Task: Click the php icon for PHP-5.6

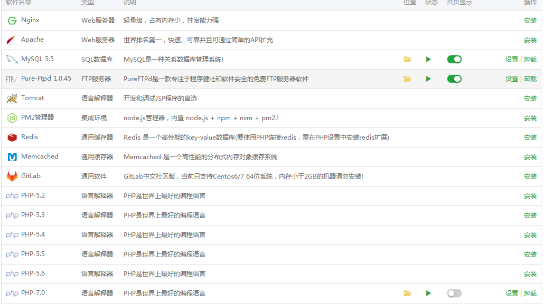Action: 12,273
